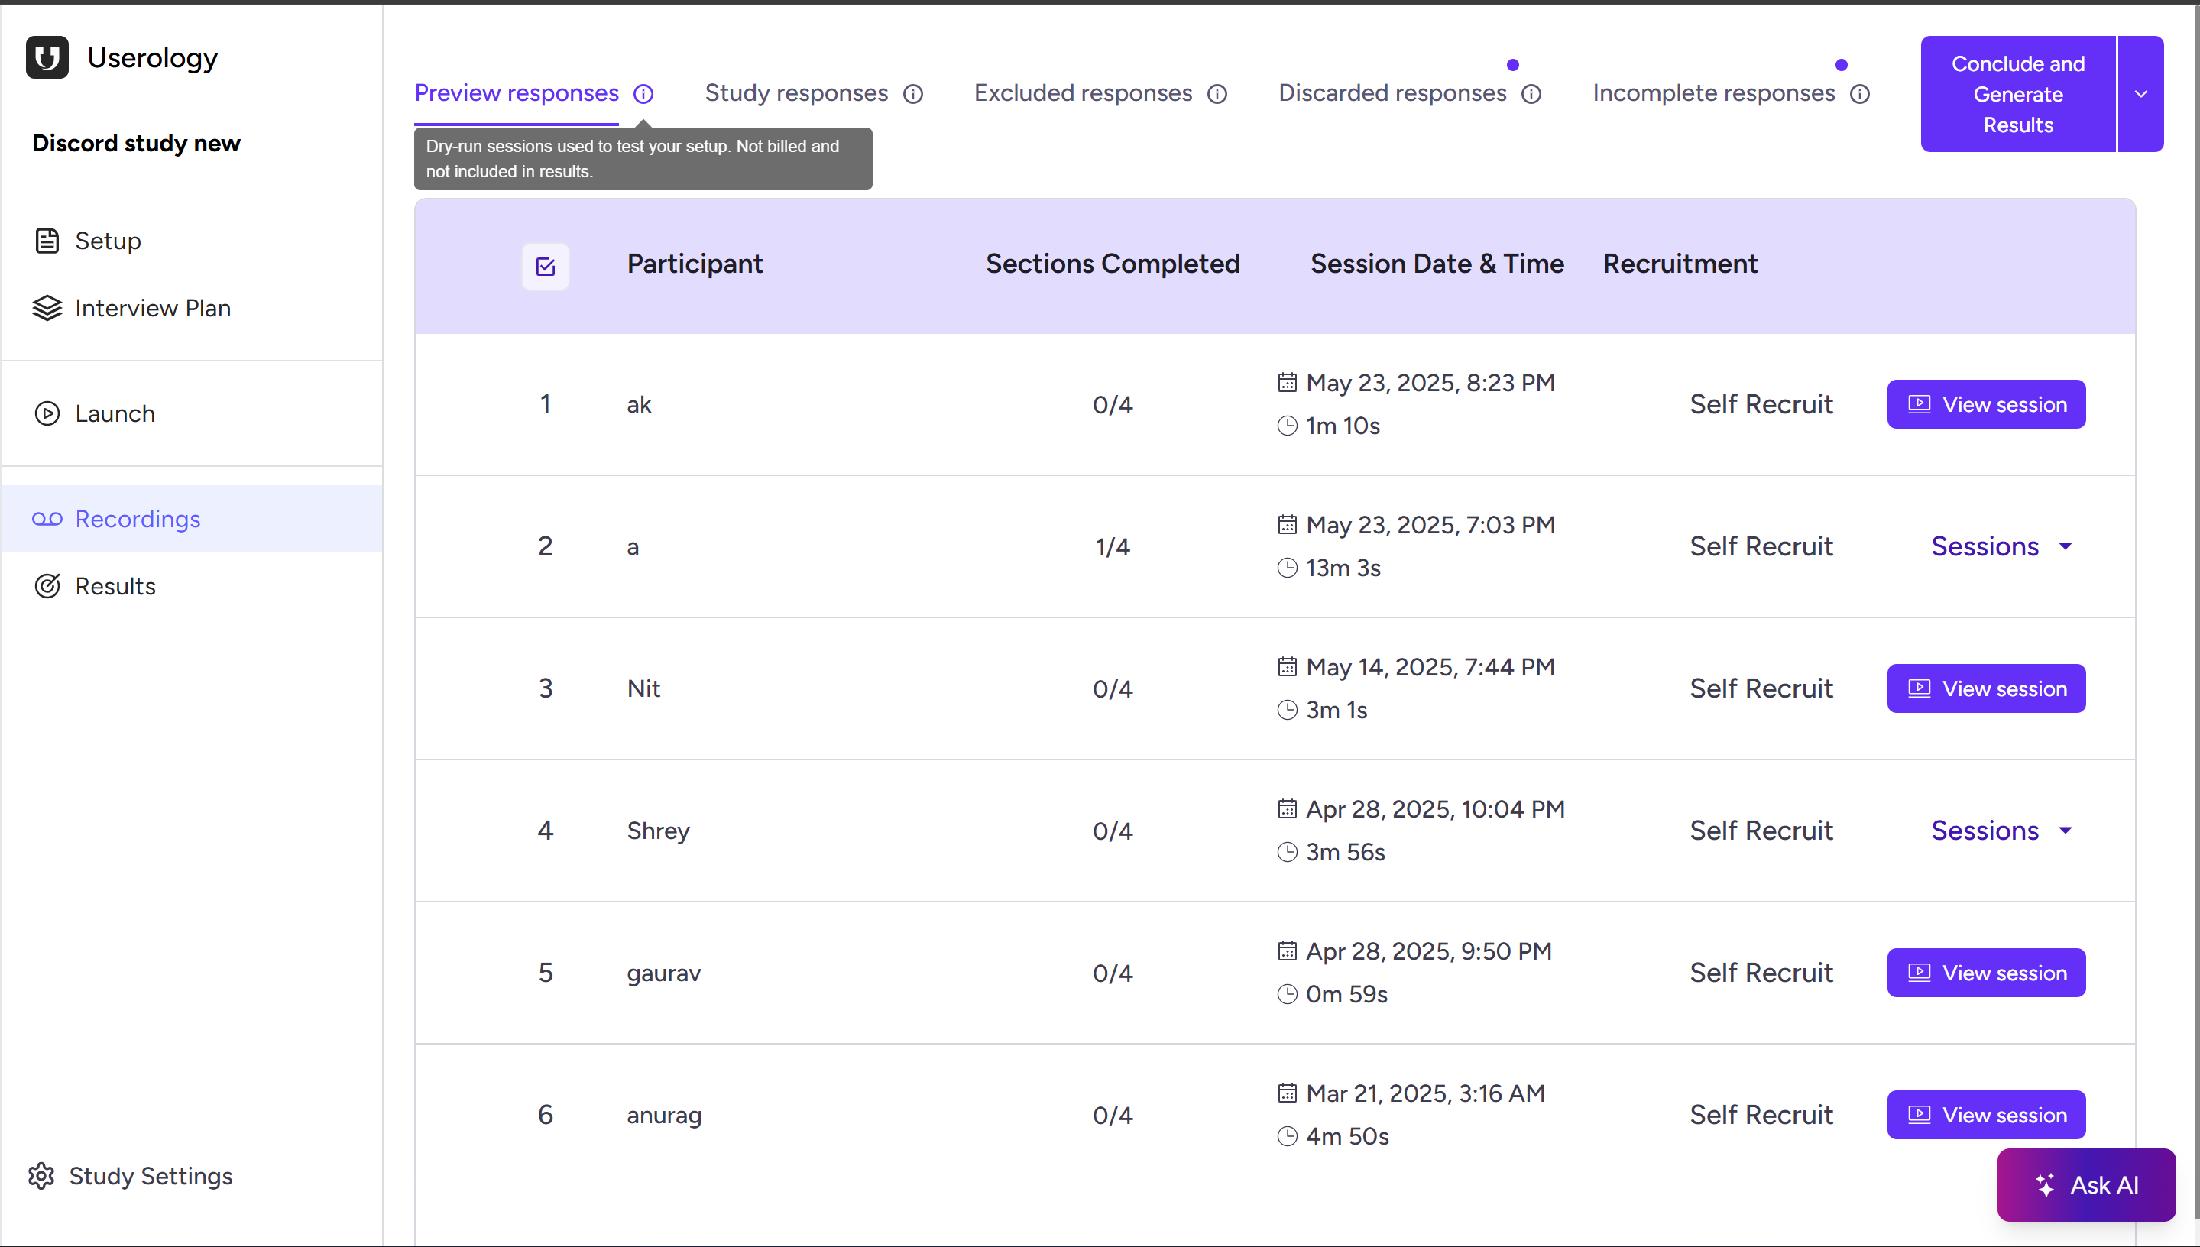Click the clock icon next to 1m 10s
This screenshot has height=1247, width=2200.
pos(1287,426)
